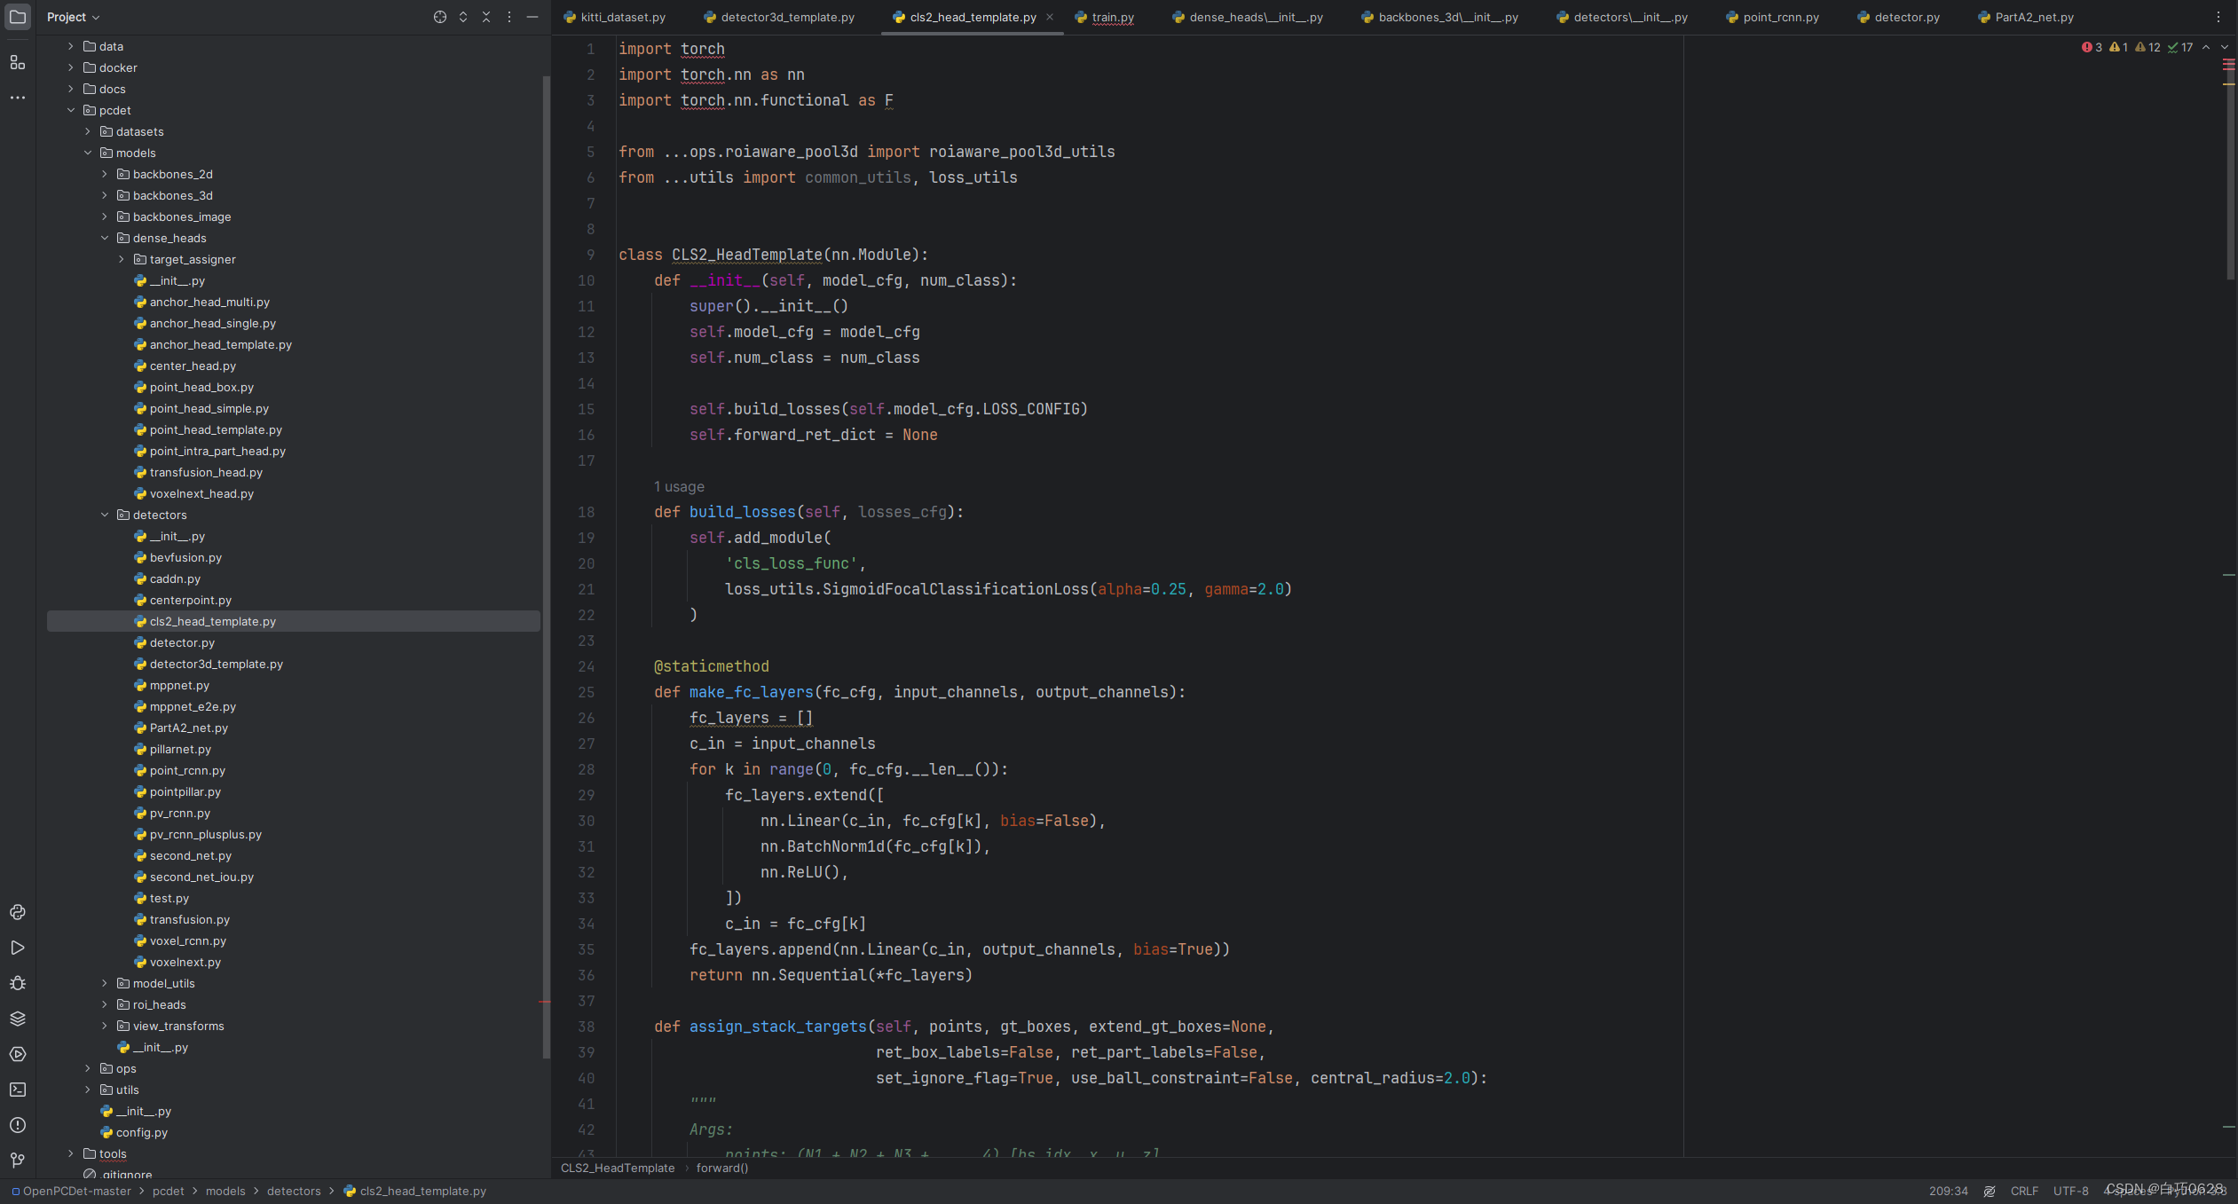Open the Git version control icon
2238x1204 pixels.
tap(17, 1161)
